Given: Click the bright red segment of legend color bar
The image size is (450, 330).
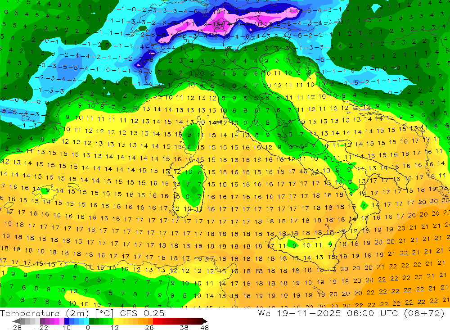Looking at the screenshot, I should (155, 321).
